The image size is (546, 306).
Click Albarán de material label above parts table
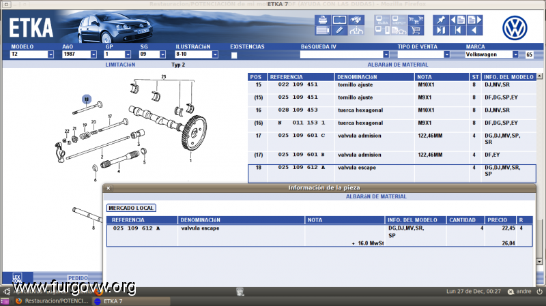tap(398, 65)
